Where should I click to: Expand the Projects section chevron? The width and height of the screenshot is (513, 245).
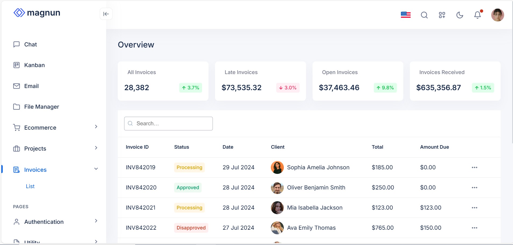coord(96,148)
